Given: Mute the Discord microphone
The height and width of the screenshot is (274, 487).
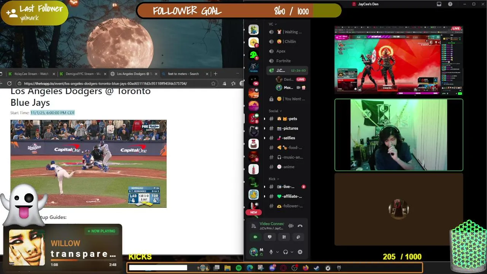Looking at the screenshot, I should pos(271,252).
